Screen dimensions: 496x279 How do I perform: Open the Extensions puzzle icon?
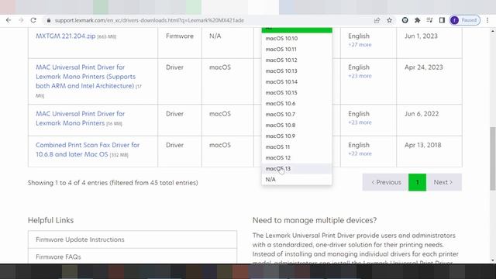(x=417, y=20)
